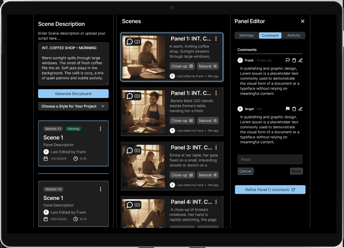Flag Angel's comment
The height and width of the screenshot is (248, 344).
coord(287,109)
